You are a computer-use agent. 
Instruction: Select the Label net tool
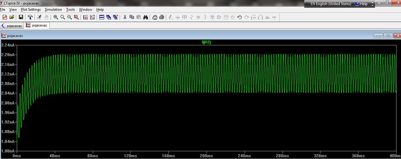[184, 17]
